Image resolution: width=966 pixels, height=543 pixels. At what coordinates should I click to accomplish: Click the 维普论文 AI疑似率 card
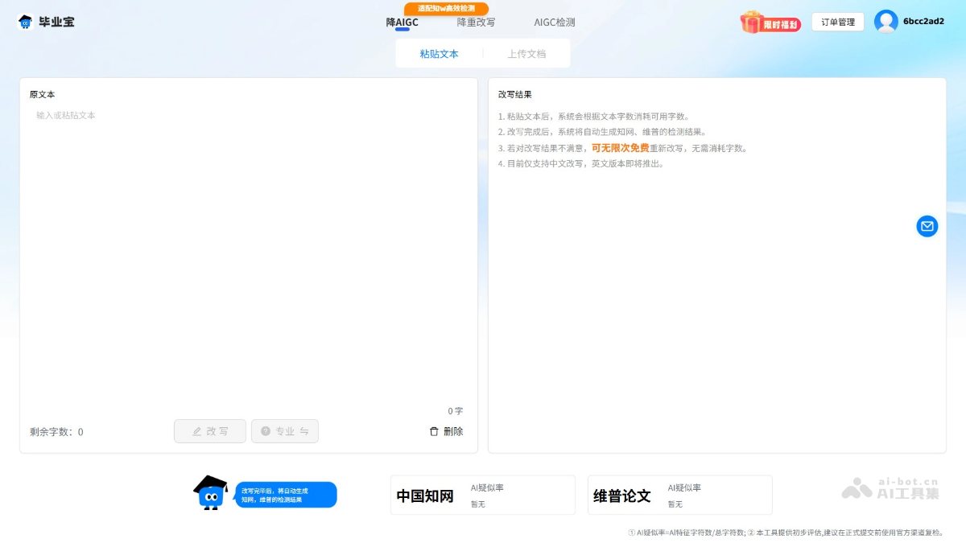(679, 495)
